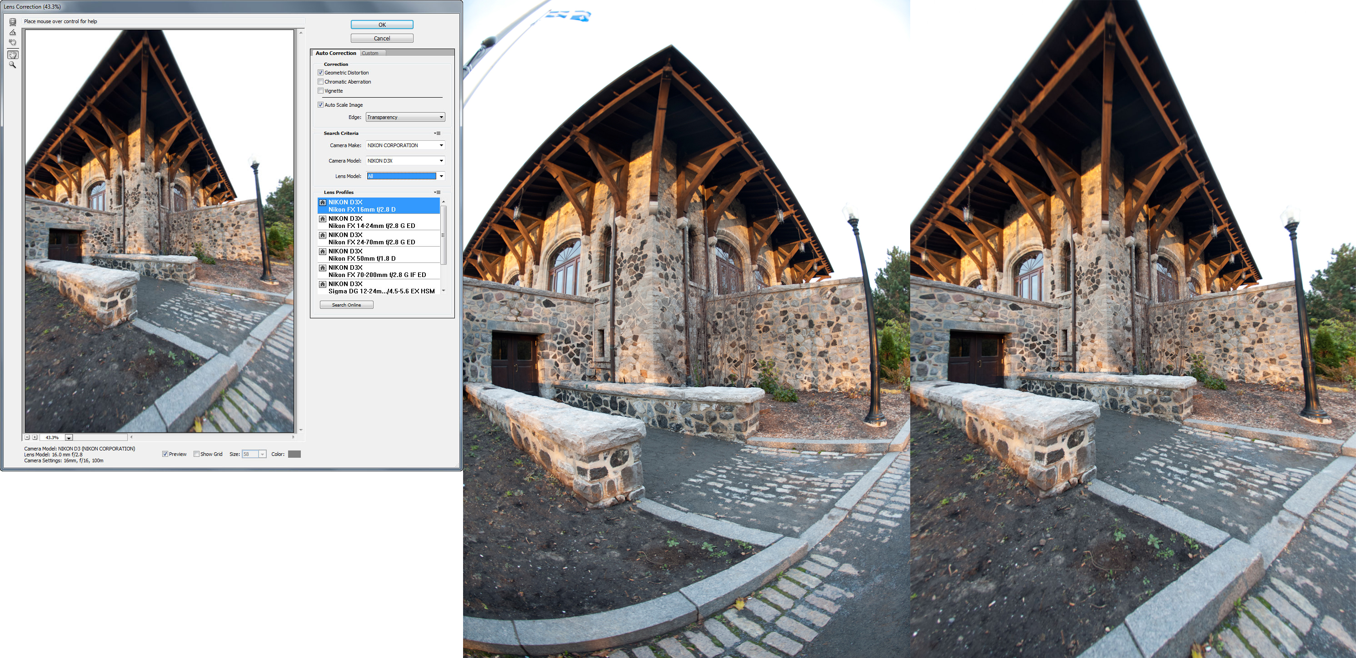The height and width of the screenshot is (658, 1356).
Task: Select the Straighten tool
Action: tap(13, 32)
